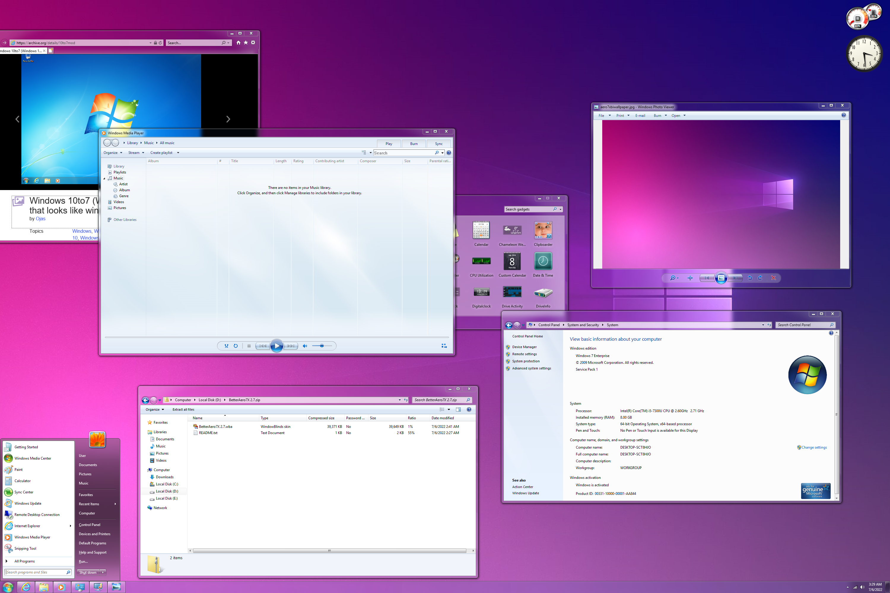Viewport: 890px width, 593px height.
Task: Expand the Shut down options arrow
Action: [x=103, y=572]
